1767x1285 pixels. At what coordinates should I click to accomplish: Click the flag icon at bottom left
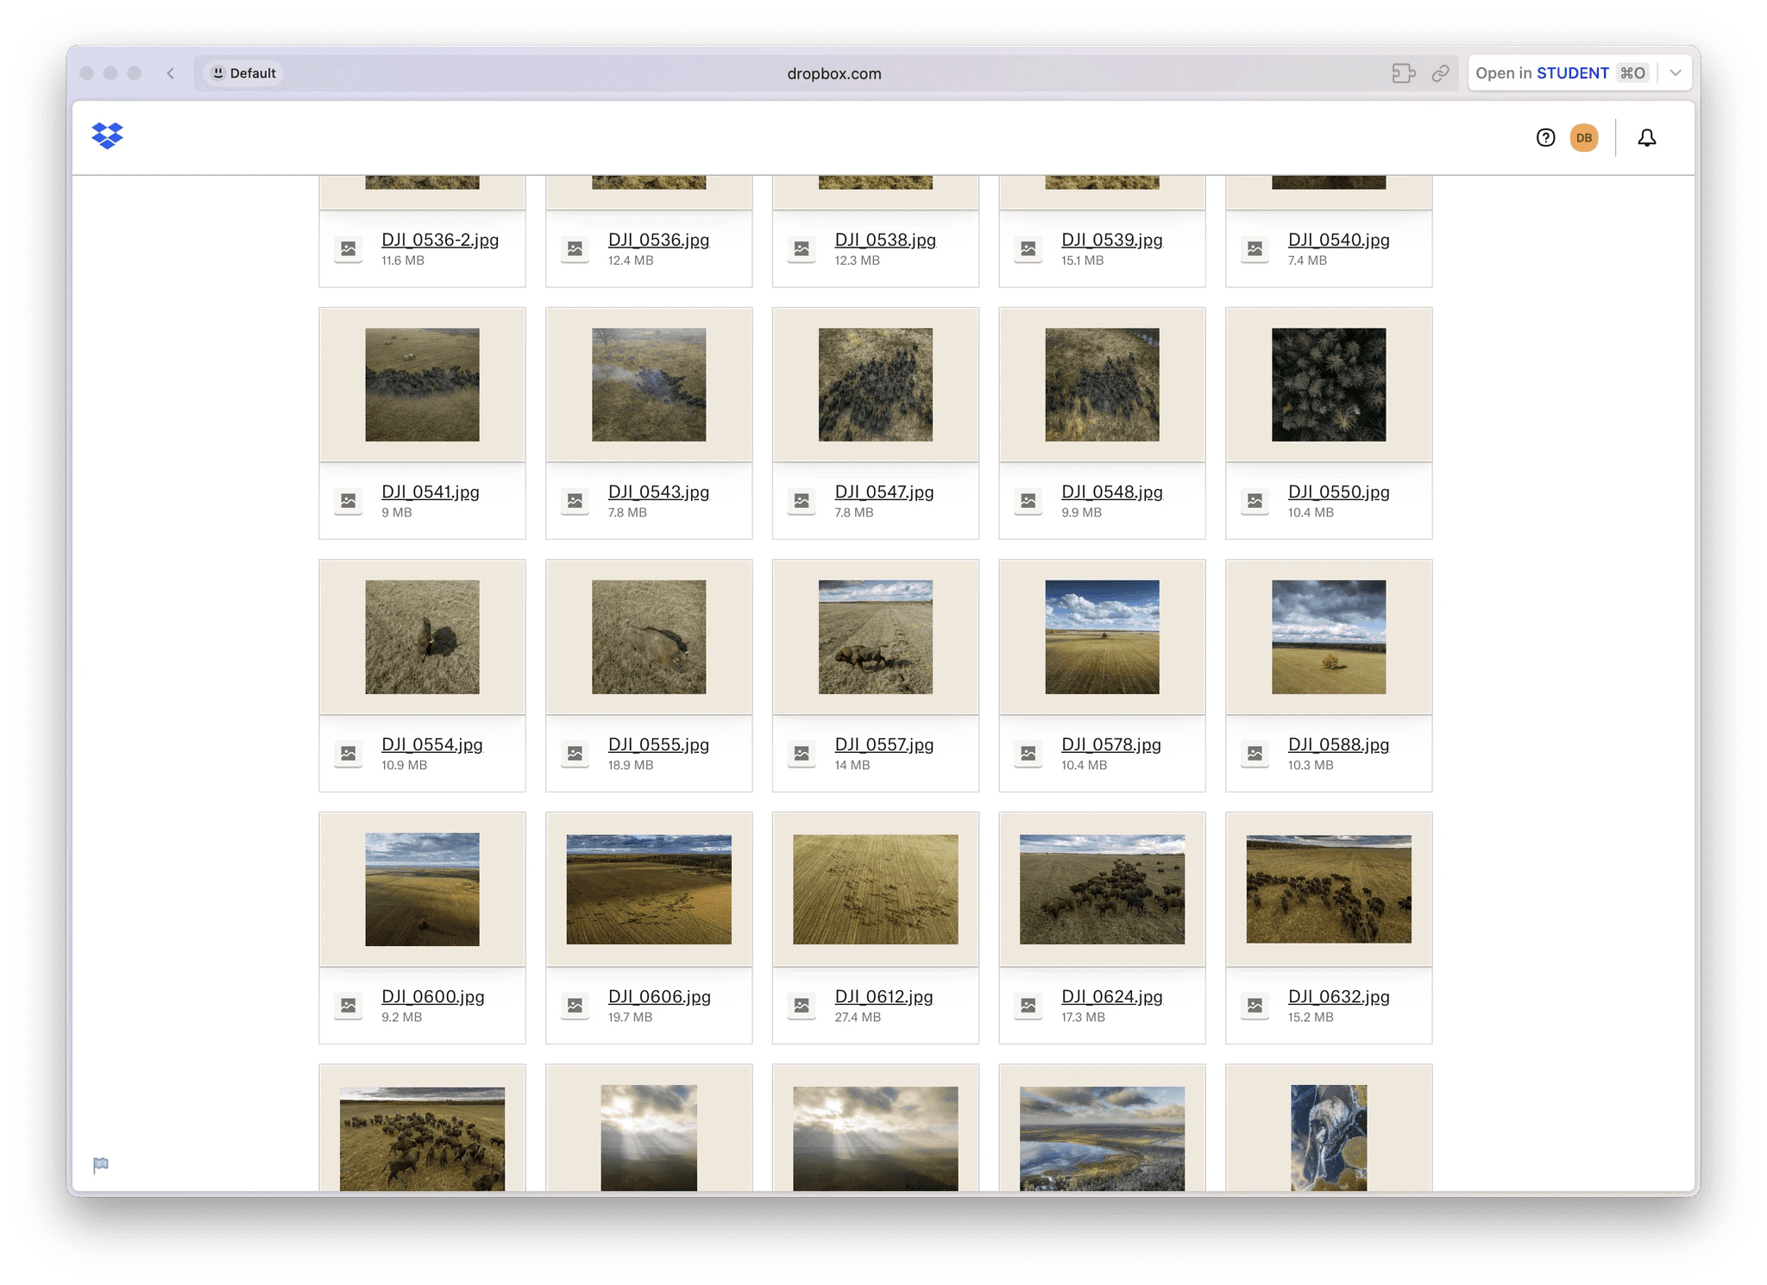click(x=101, y=1165)
